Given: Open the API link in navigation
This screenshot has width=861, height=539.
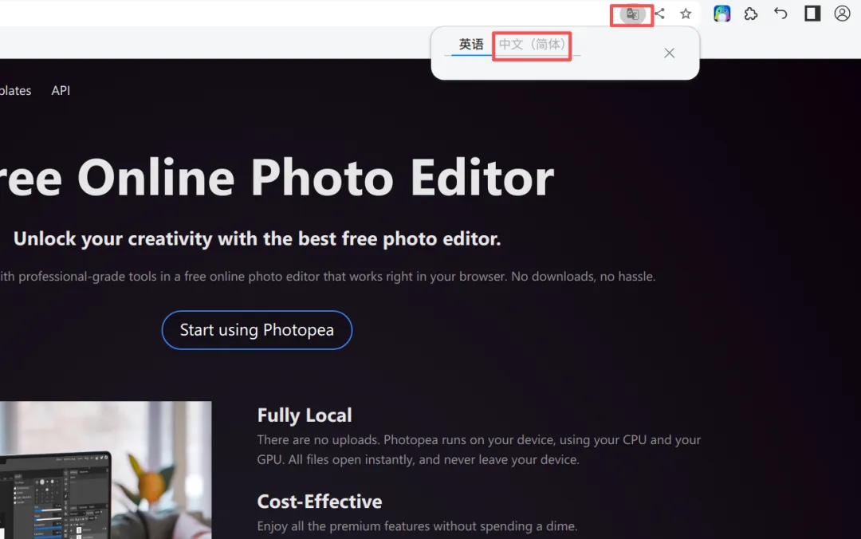Looking at the screenshot, I should (61, 90).
